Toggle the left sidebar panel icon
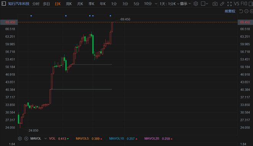This screenshot has width=253, height=146. tap(3, 3)
